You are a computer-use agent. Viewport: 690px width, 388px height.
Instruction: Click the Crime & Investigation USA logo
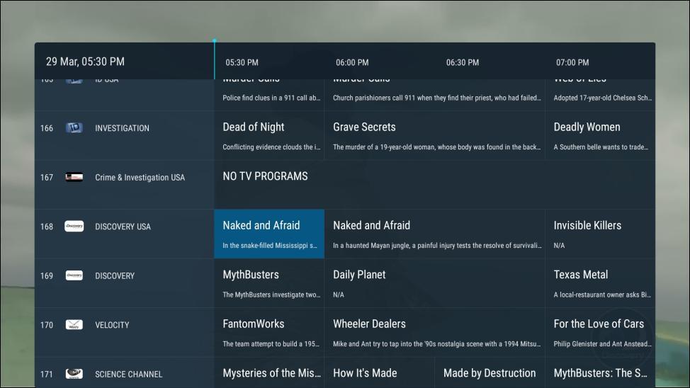coord(74,177)
